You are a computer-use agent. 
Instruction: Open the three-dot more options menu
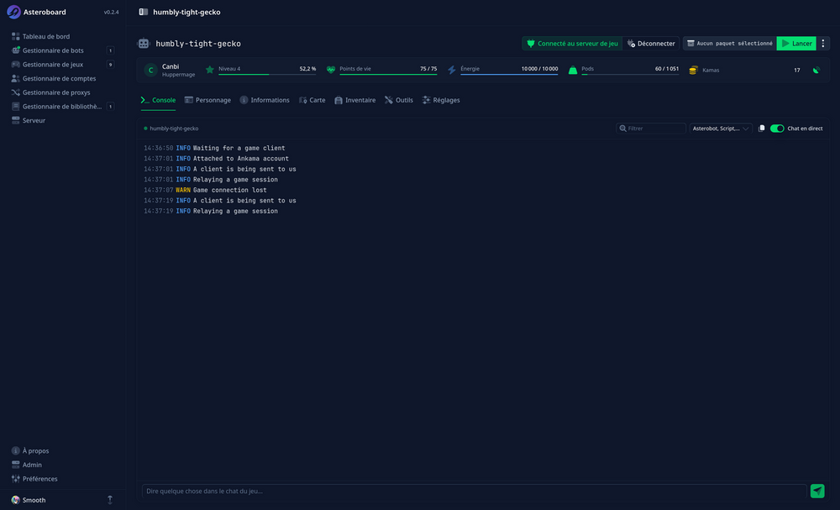point(823,44)
